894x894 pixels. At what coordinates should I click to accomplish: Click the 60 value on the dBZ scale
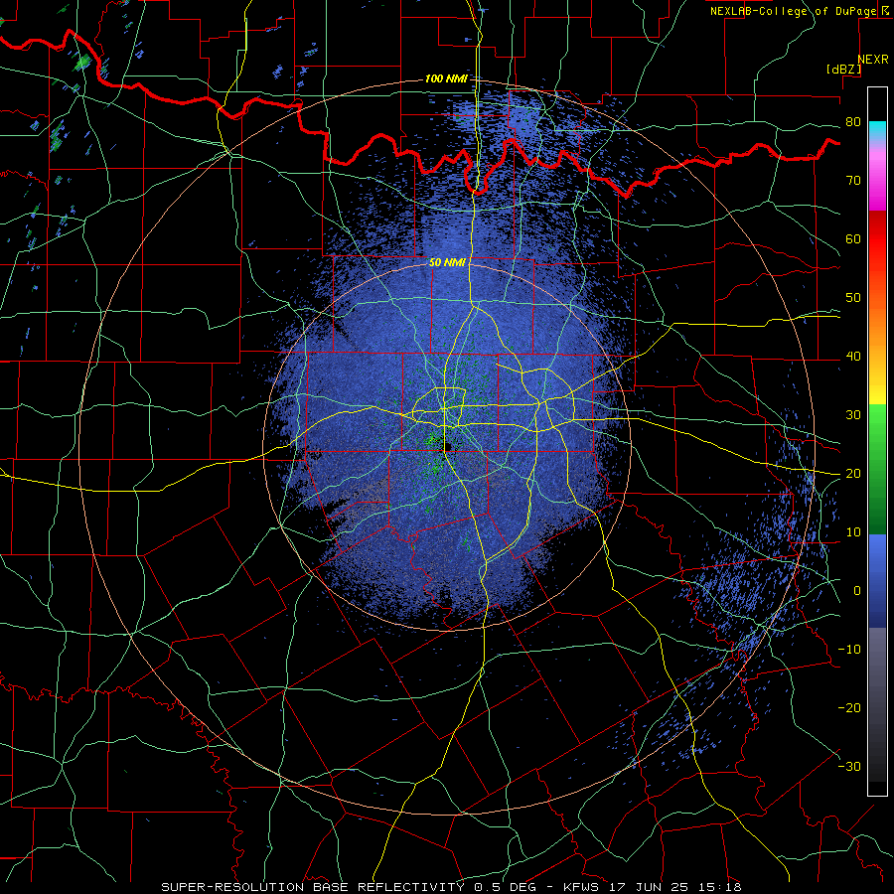[x=853, y=238]
